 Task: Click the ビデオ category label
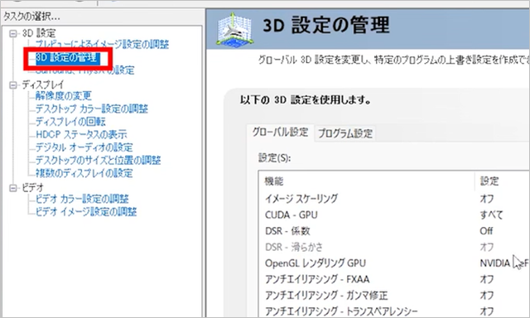pos(33,187)
